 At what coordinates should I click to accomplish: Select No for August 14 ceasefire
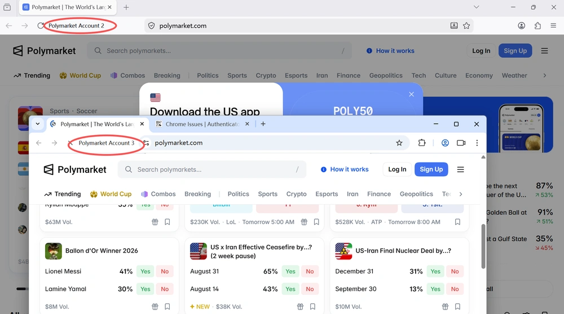(310, 289)
